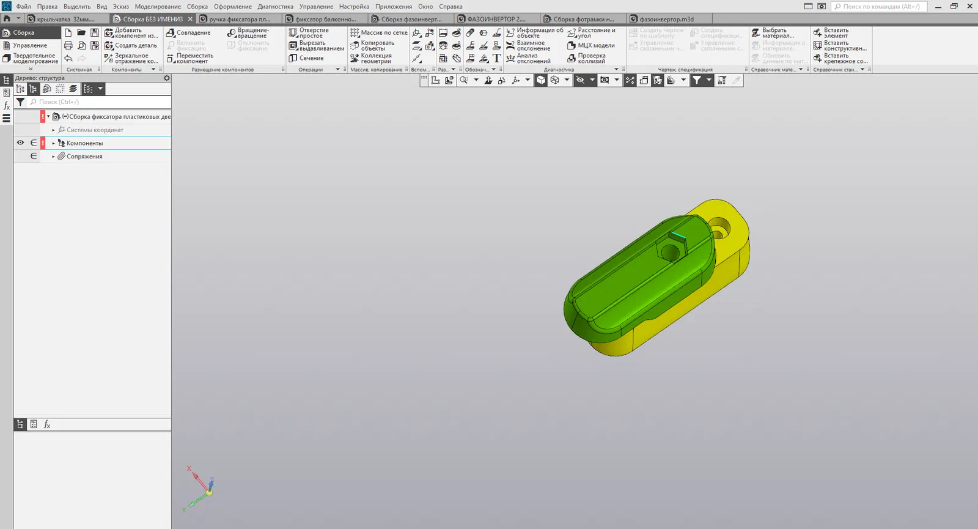Open Файл menu
The height and width of the screenshot is (529, 978).
click(x=24, y=6)
